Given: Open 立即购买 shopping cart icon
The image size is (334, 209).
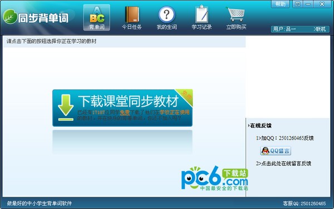Looking at the screenshot, I should coord(236,14).
